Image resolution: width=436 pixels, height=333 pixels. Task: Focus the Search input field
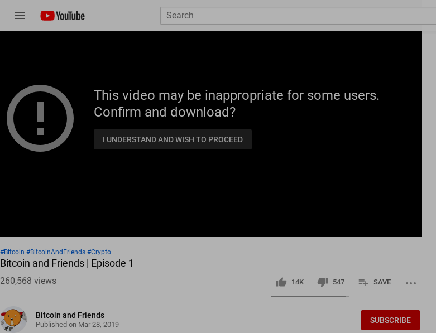298,16
